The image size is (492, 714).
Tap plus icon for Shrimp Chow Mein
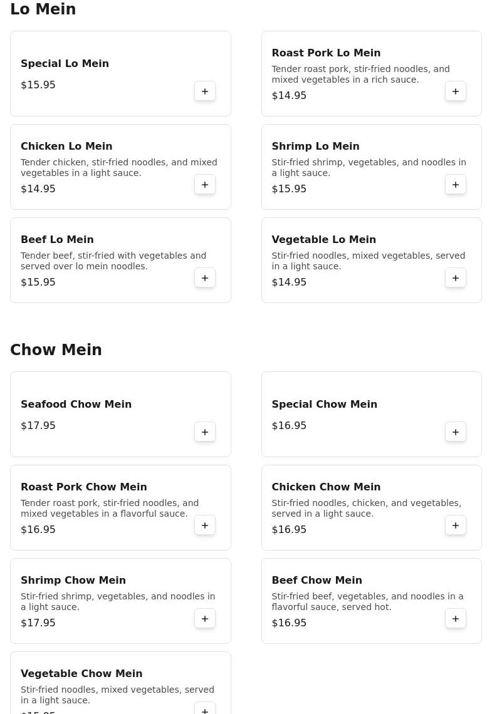coord(205,619)
